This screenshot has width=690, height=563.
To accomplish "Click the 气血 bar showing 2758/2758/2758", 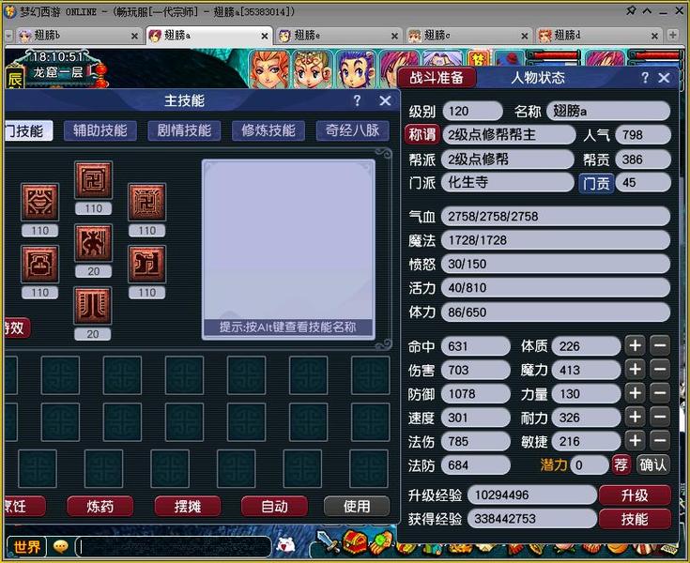I will point(556,217).
